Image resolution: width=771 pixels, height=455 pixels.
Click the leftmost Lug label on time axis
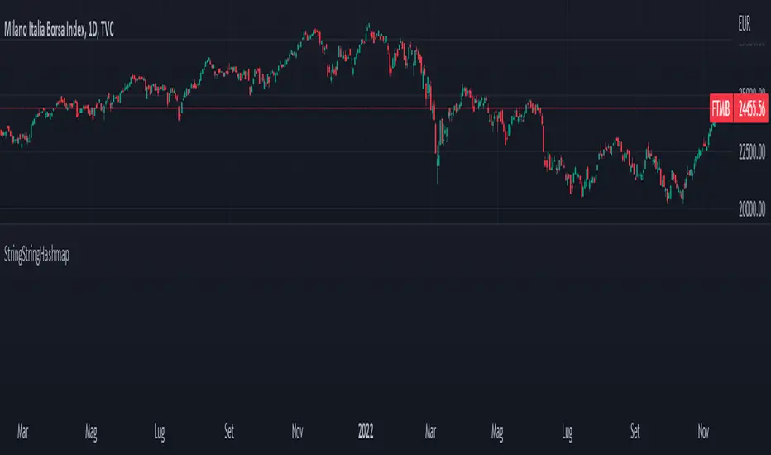coord(161,431)
